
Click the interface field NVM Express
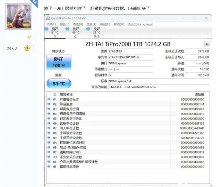pos(131,63)
